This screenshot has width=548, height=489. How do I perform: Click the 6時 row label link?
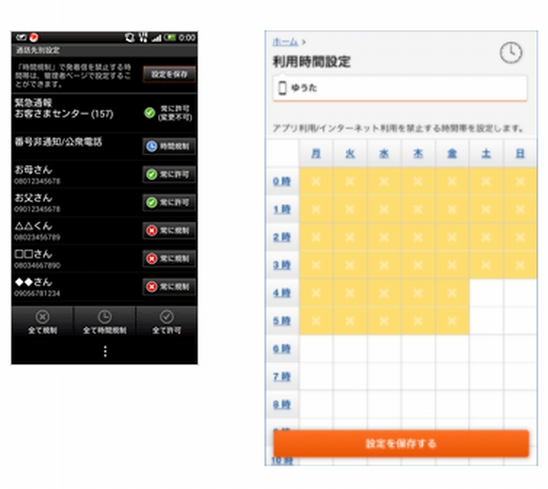pyautogui.click(x=282, y=350)
